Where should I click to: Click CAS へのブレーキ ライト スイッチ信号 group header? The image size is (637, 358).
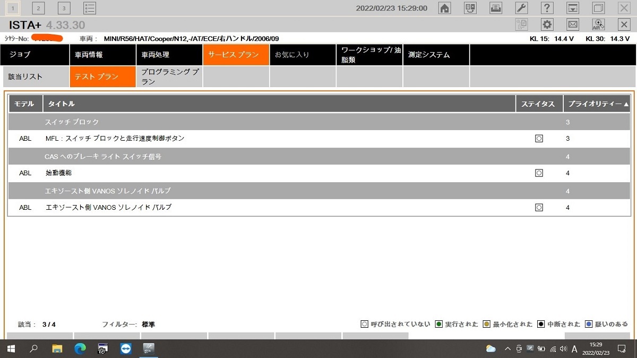tap(319, 157)
